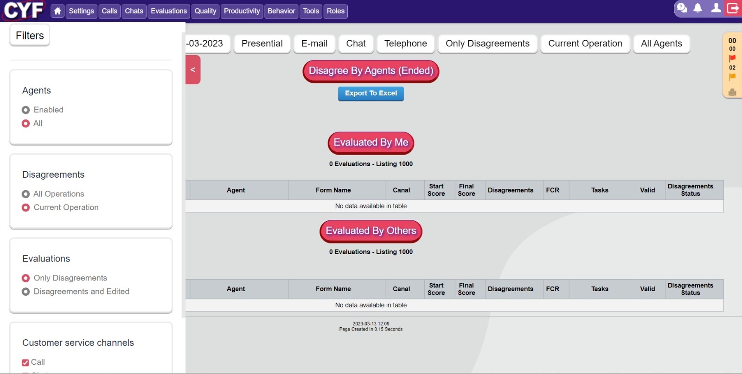Sort Evaluated By Others by Disagreements Status
Image resolution: width=742 pixels, height=374 pixels.
(x=694, y=289)
